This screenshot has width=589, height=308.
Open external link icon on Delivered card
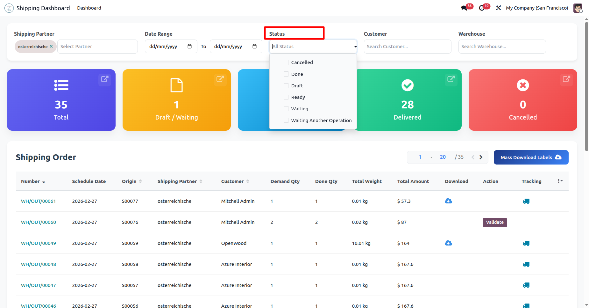(x=451, y=79)
